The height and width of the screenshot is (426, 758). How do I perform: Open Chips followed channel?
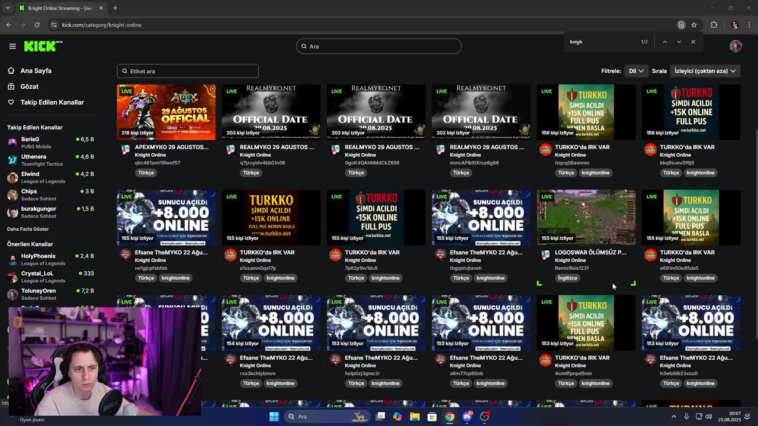[50, 195]
